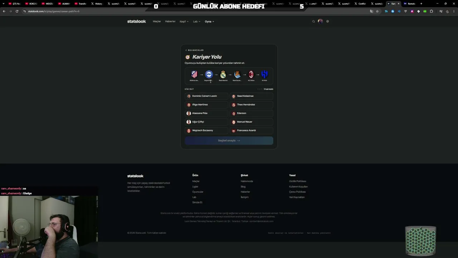Open footer link Veri Kaynakları
This screenshot has width=458, height=258.
(297, 197)
